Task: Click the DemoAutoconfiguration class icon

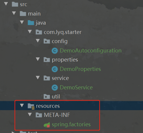Action: tap(55, 51)
